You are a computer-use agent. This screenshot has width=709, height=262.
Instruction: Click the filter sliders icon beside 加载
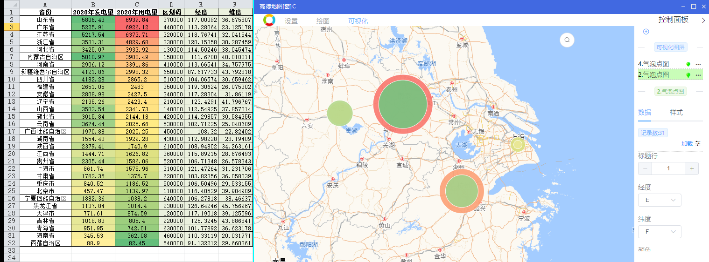(698, 143)
